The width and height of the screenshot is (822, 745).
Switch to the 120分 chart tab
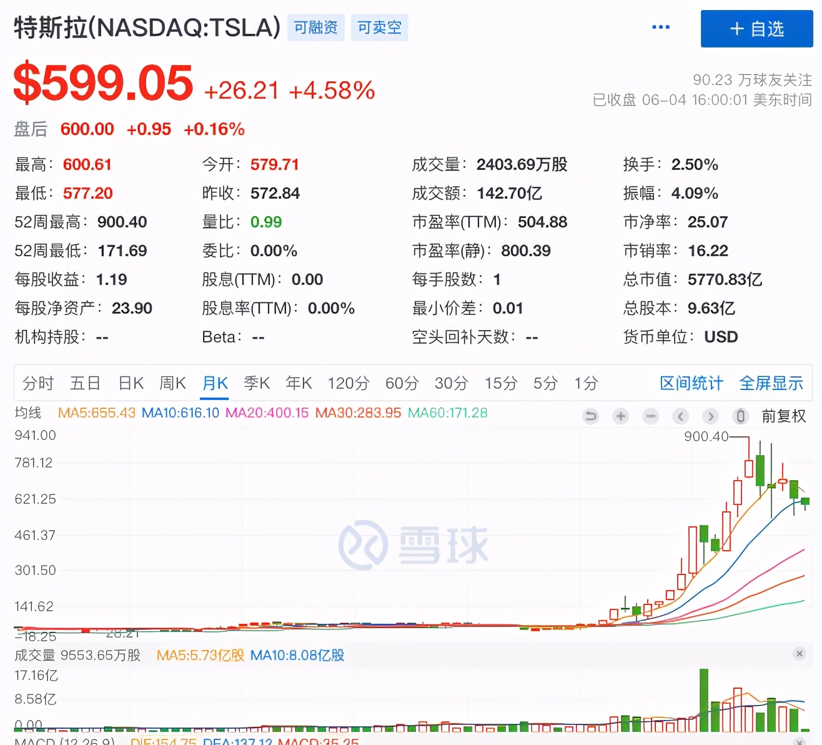coord(349,383)
